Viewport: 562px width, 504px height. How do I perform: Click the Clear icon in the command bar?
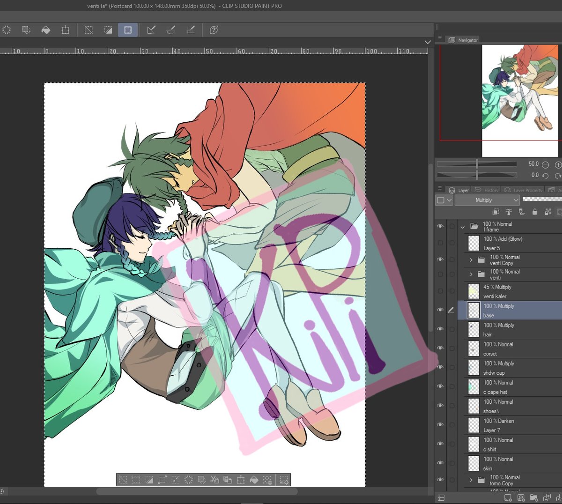coord(7,30)
